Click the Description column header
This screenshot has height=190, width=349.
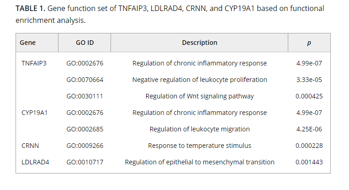click(200, 43)
